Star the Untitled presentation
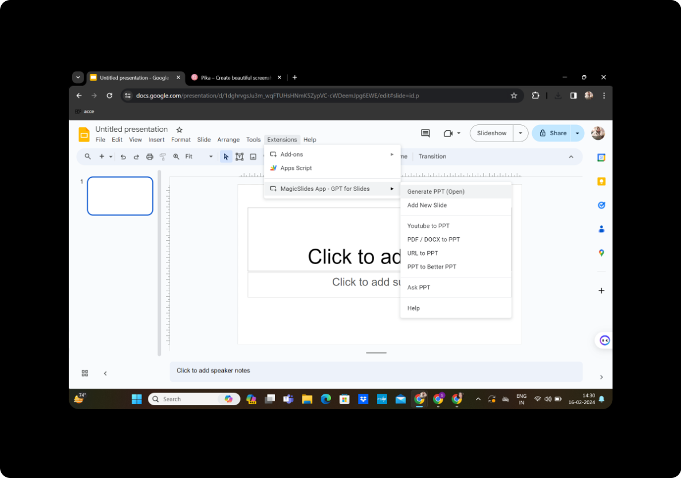Image resolution: width=681 pixels, height=478 pixels. [179, 130]
